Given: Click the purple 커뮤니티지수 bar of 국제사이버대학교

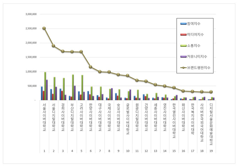Looking at the screenshot, I should (x=112, y=94).
